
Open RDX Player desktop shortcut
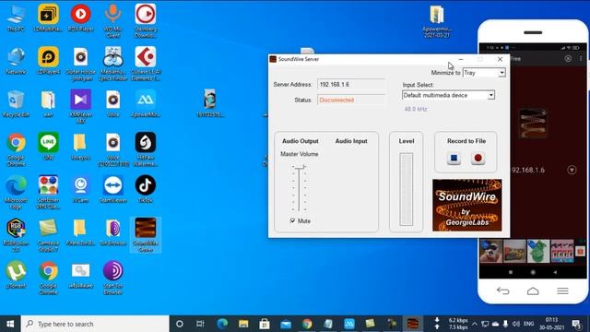click(80, 18)
